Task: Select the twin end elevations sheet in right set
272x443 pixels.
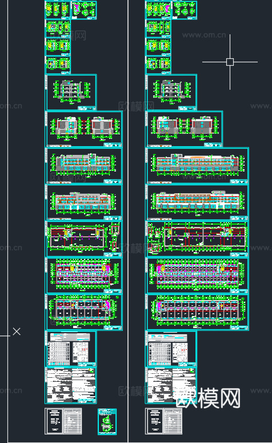Action: coord(184,129)
